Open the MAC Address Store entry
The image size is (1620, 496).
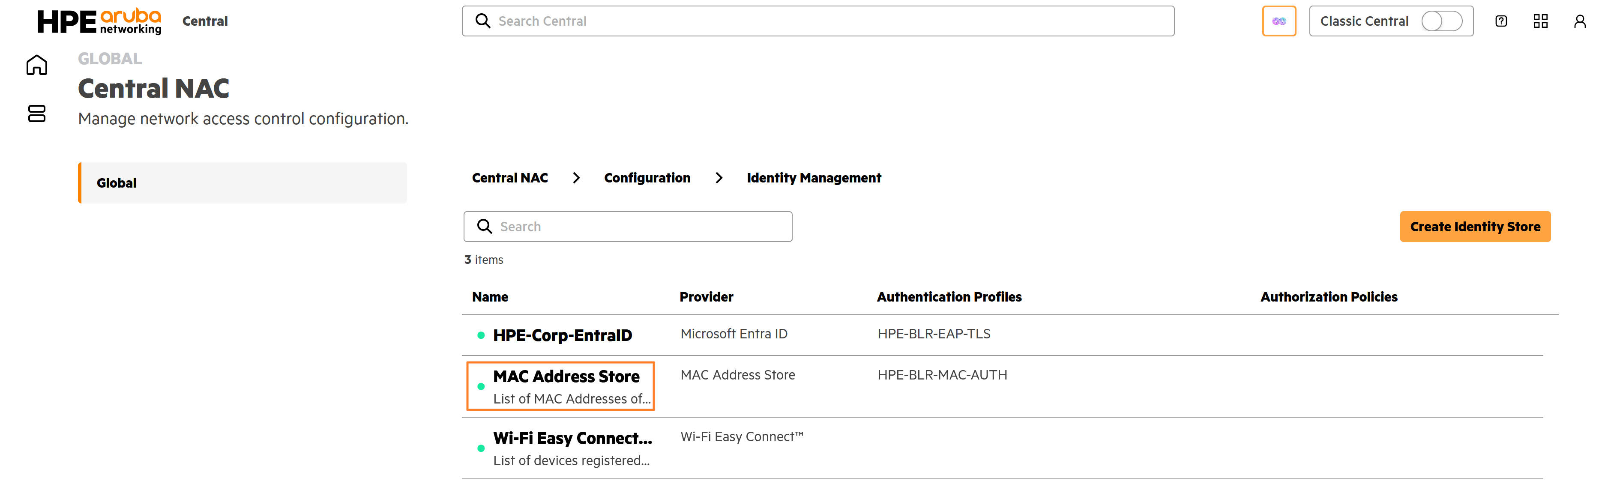coord(566,376)
